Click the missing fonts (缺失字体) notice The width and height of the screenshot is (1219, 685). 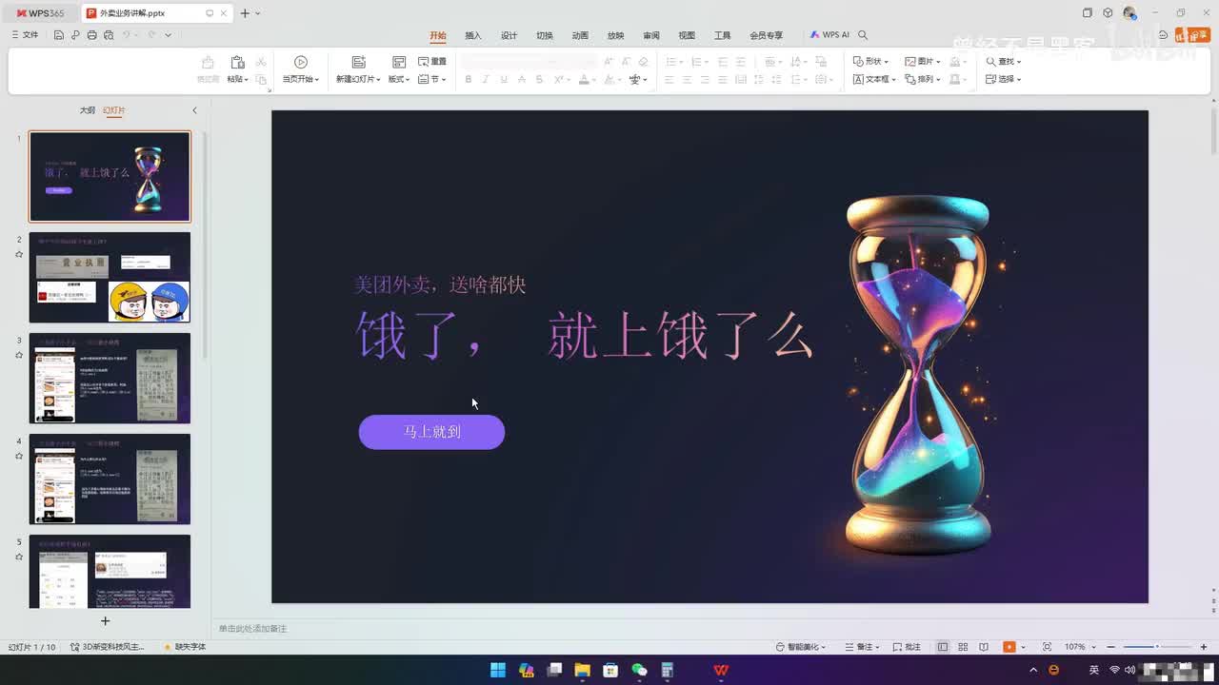click(185, 647)
